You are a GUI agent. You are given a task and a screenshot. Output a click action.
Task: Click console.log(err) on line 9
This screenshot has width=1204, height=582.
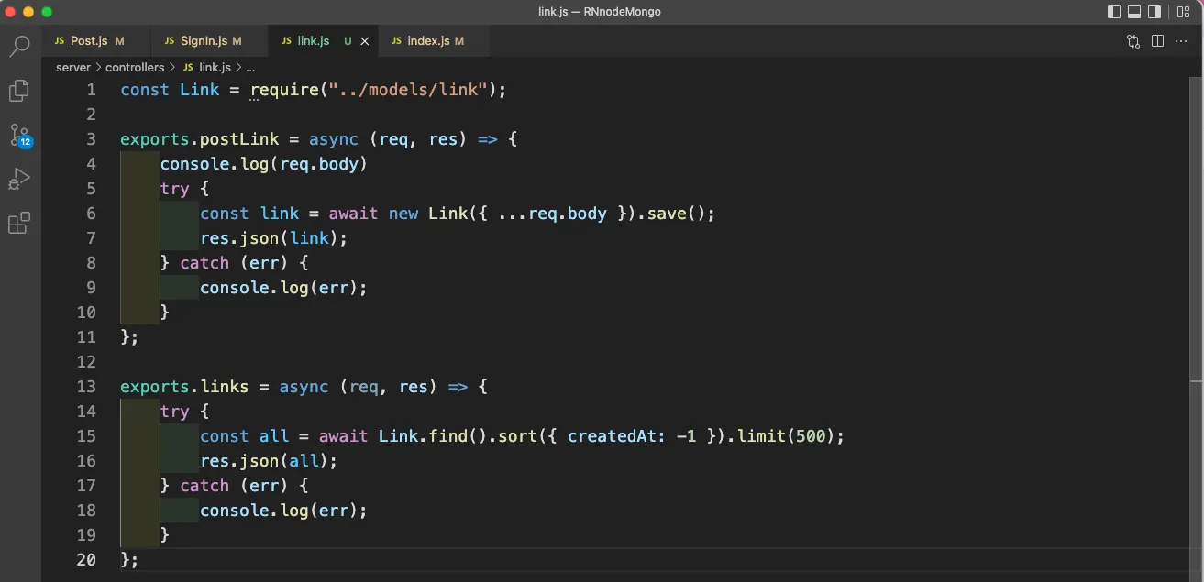280,288
